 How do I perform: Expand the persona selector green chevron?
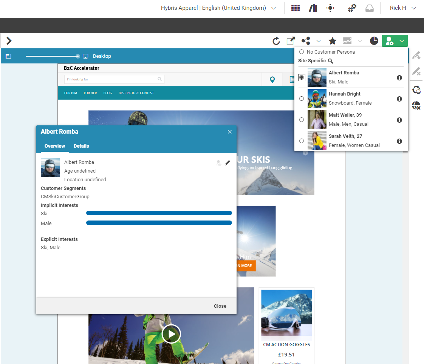coord(401,40)
